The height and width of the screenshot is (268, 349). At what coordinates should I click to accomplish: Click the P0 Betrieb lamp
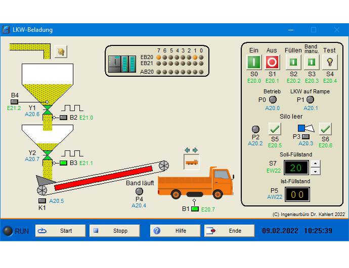tap(273, 100)
